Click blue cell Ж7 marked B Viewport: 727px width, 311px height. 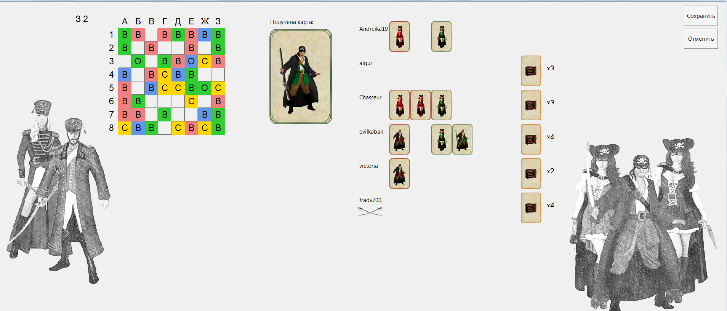(205, 115)
